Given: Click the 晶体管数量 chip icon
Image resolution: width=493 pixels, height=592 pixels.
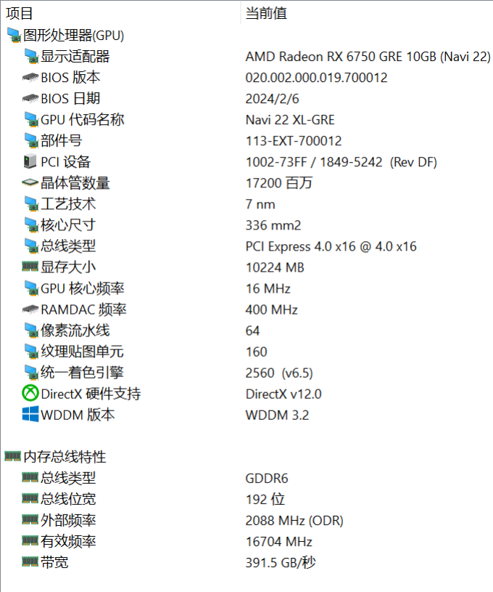Looking at the screenshot, I should click(30, 183).
